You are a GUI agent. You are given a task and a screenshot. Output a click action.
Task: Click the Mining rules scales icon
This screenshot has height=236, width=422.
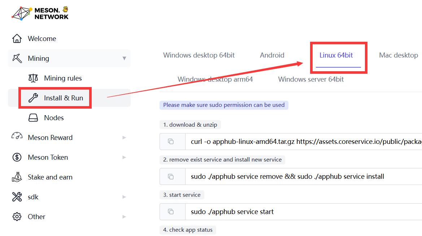[33, 78]
